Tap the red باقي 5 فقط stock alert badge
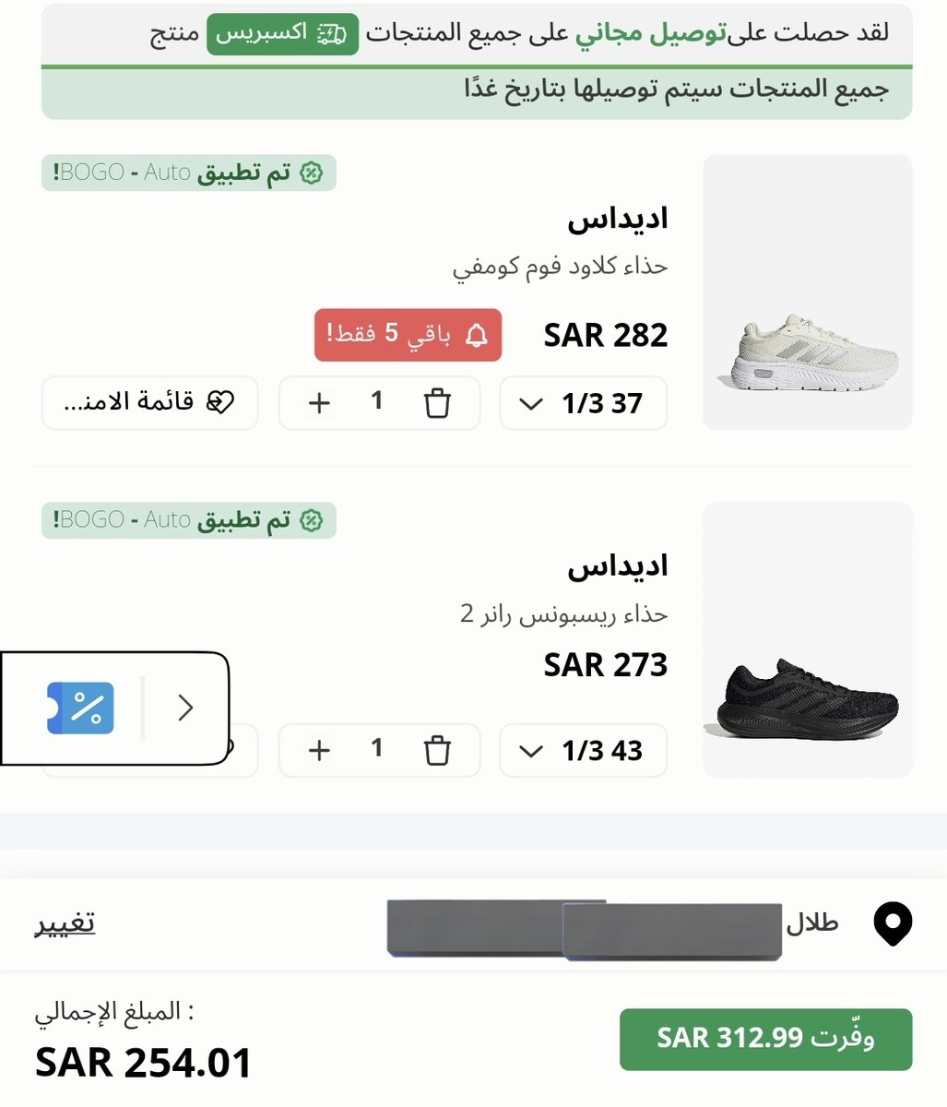Viewport: 947px width, 1107px height. pyautogui.click(x=408, y=335)
